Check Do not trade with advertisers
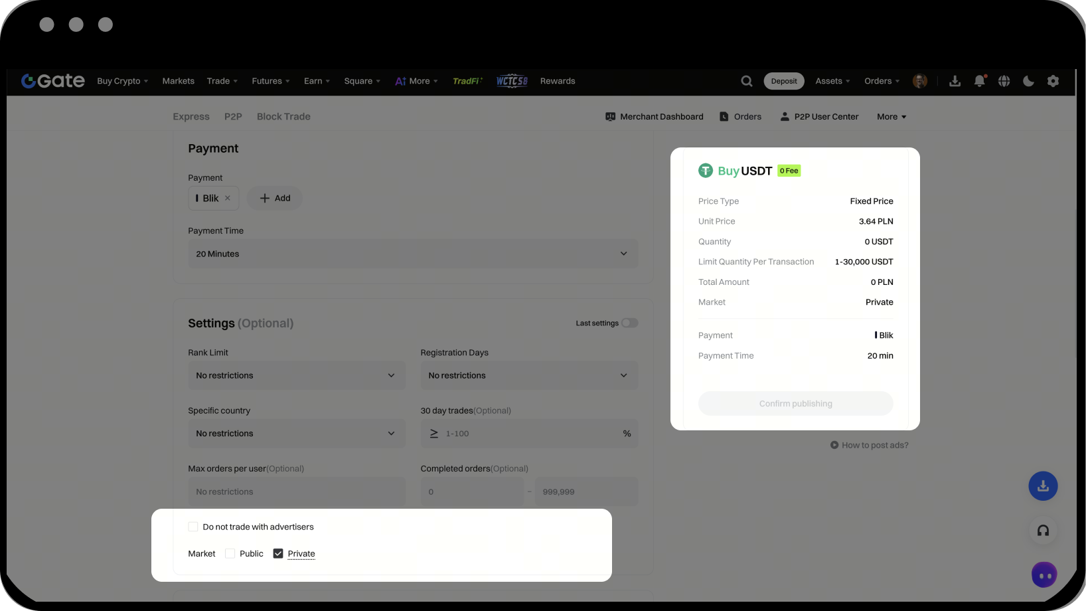Image resolution: width=1086 pixels, height=611 pixels. click(x=193, y=527)
